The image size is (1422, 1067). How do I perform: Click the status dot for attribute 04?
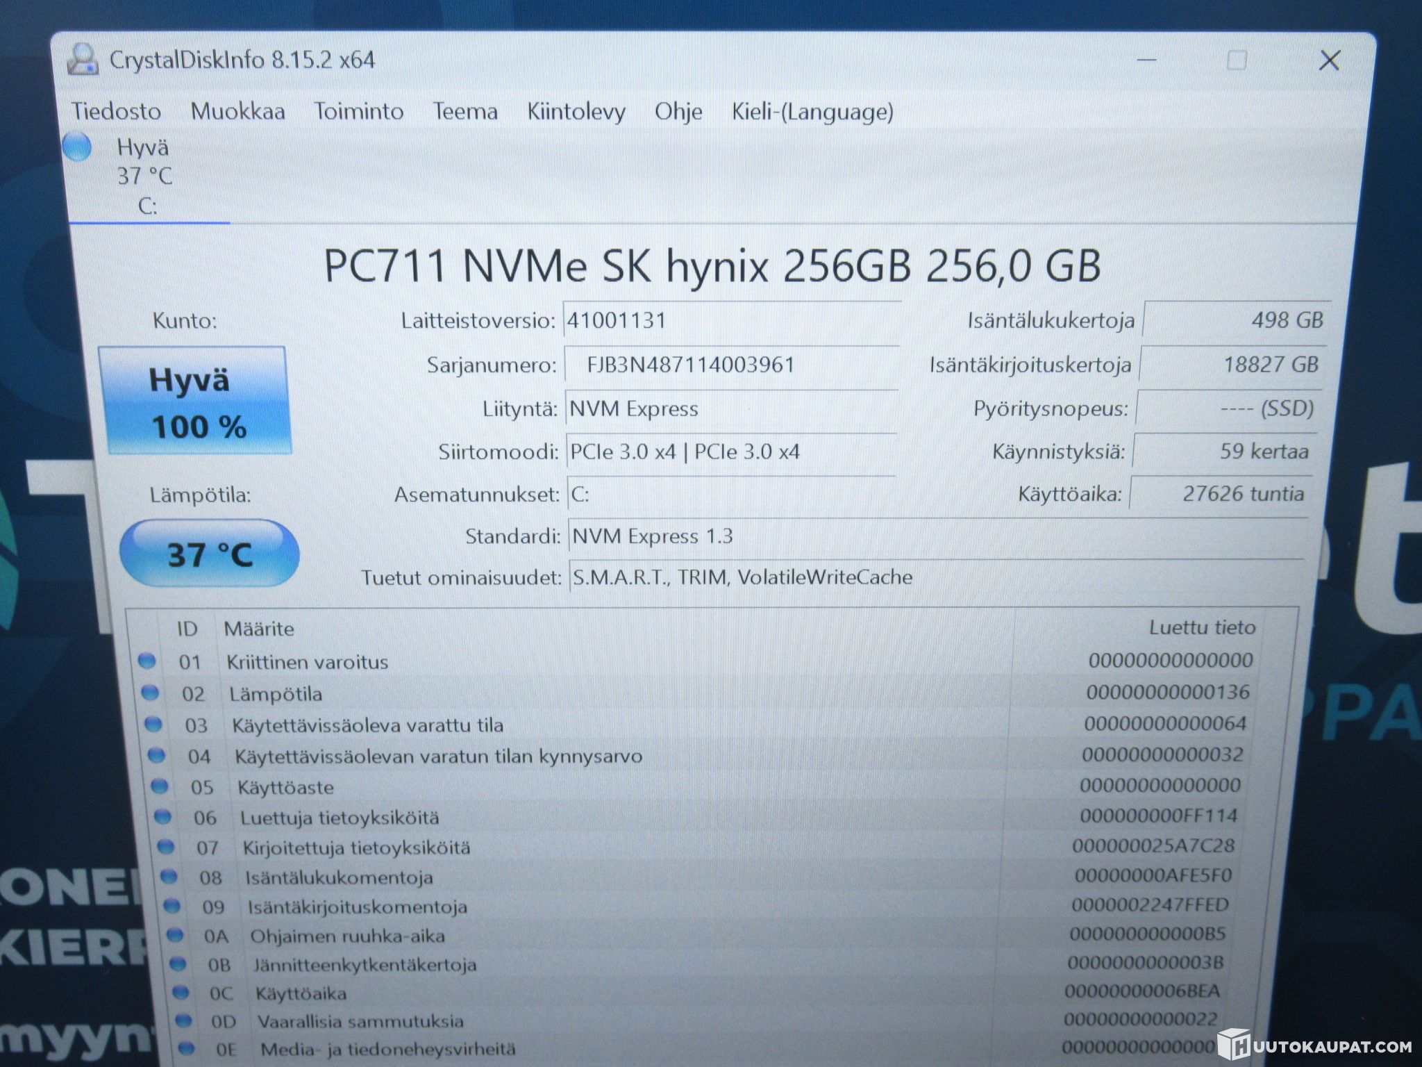pos(156,755)
